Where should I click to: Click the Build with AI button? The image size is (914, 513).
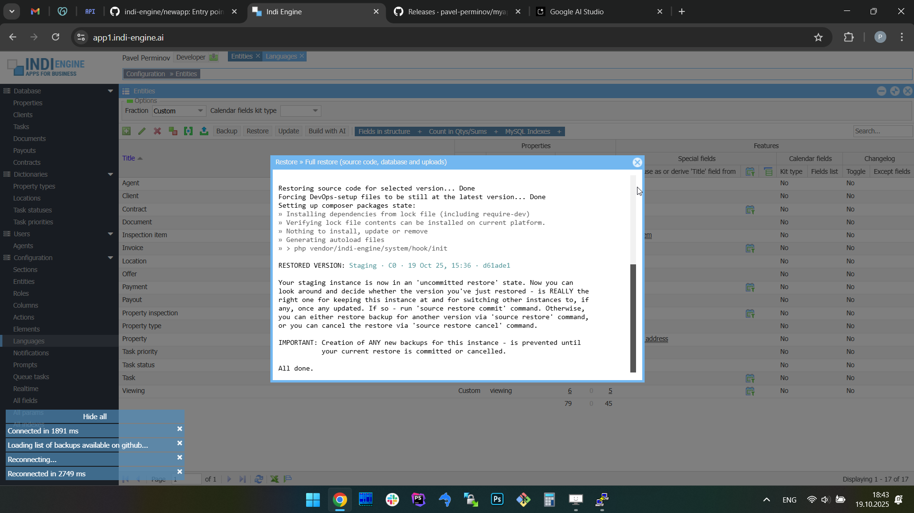tap(327, 131)
